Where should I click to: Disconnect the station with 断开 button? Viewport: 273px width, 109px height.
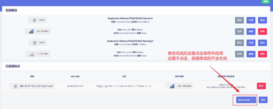coord(261,86)
